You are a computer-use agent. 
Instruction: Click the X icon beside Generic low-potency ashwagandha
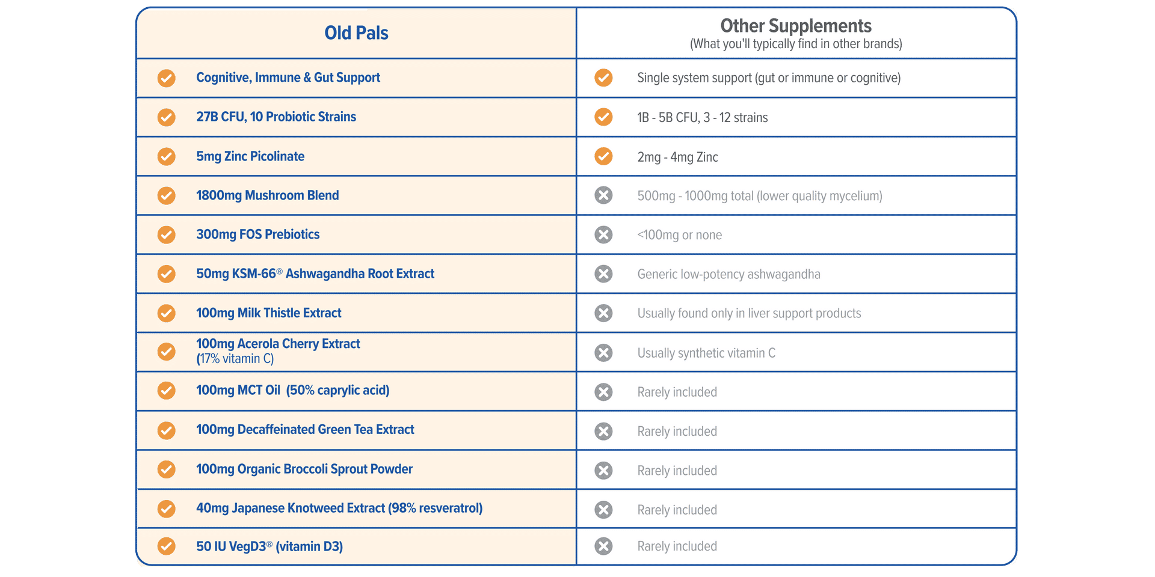tap(603, 274)
